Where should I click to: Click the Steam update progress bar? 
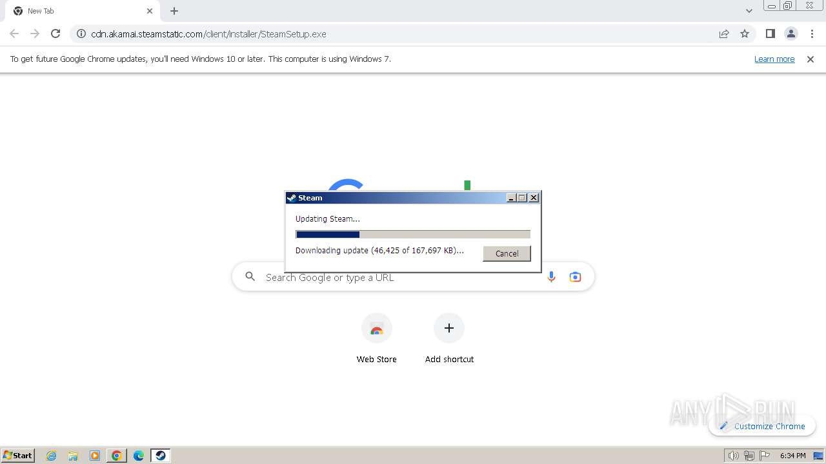pos(413,235)
